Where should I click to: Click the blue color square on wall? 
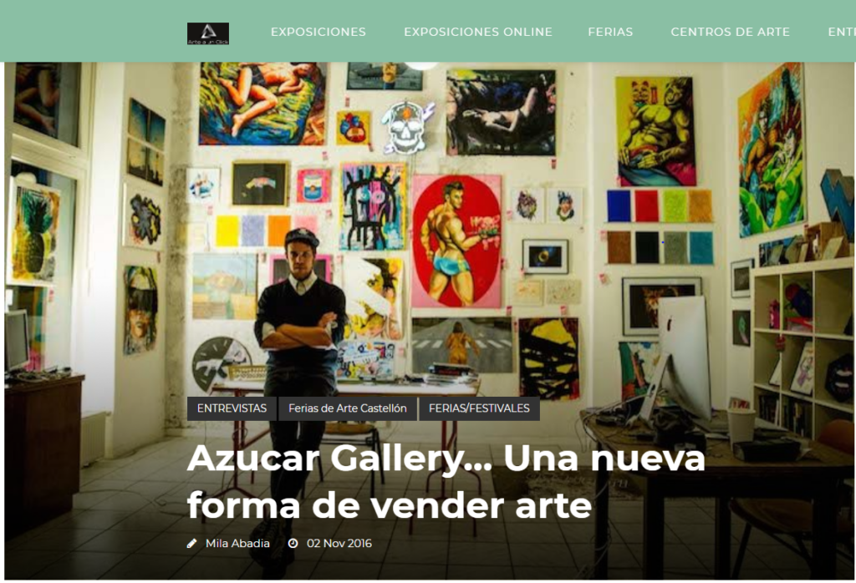pos(619,205)
